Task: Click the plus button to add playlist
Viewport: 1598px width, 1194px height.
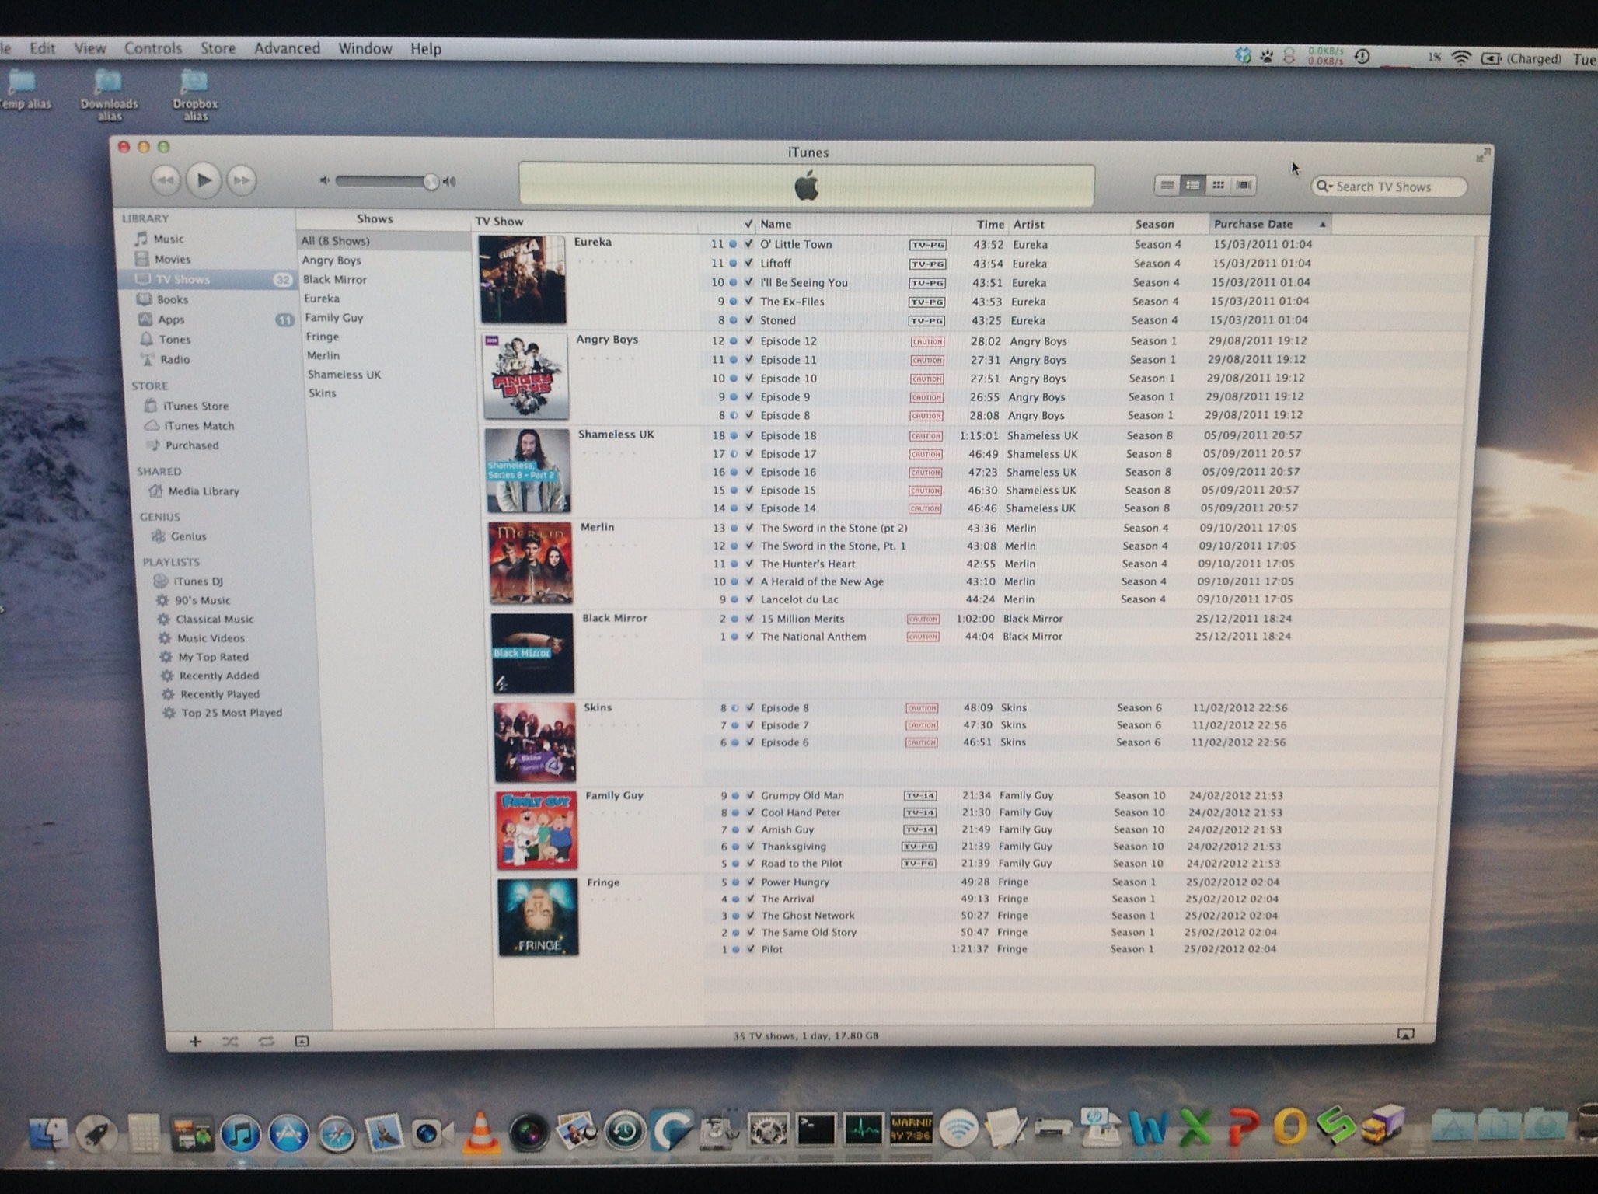Action: [195, 1042]
